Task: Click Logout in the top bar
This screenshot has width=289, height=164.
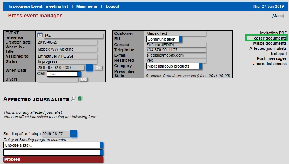Action: click(x=112, y=6)
